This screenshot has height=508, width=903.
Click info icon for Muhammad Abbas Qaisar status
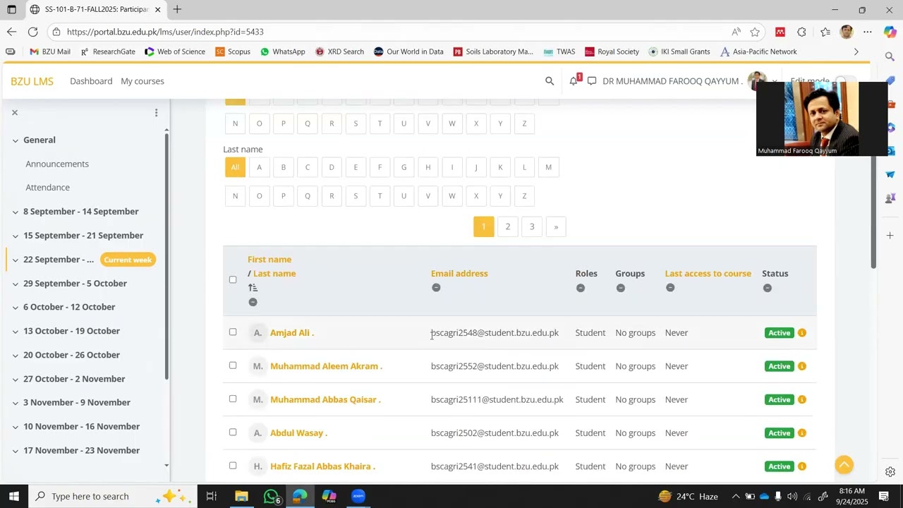(x=802, y=400)
